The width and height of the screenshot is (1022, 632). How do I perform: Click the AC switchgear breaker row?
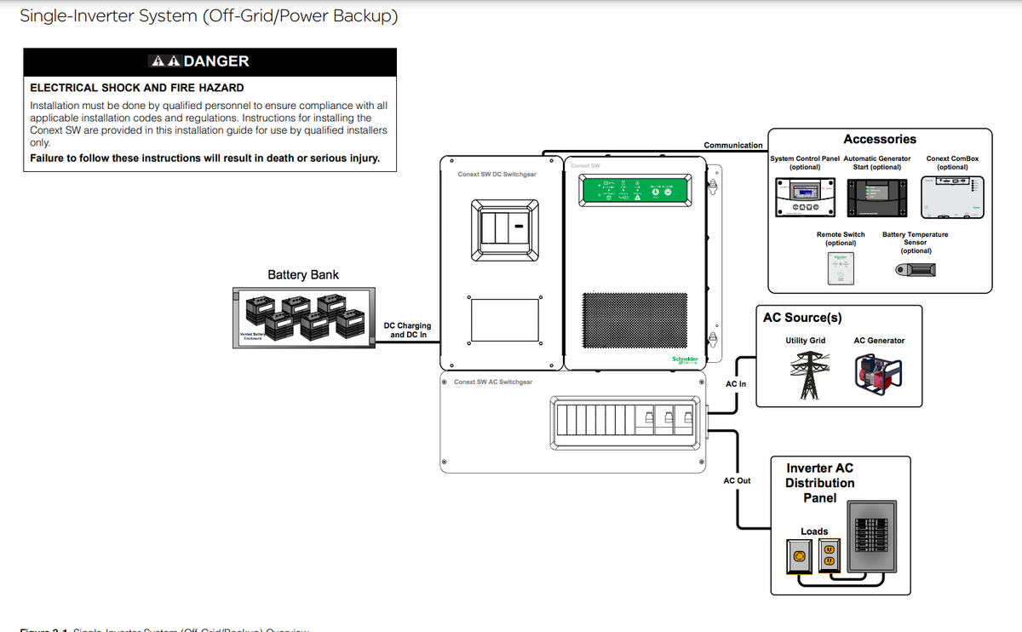click(x=623, y=420)
